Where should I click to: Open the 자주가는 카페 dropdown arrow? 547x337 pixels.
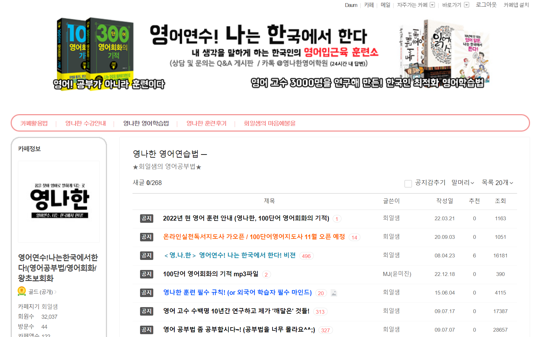[x=432, y=5]
